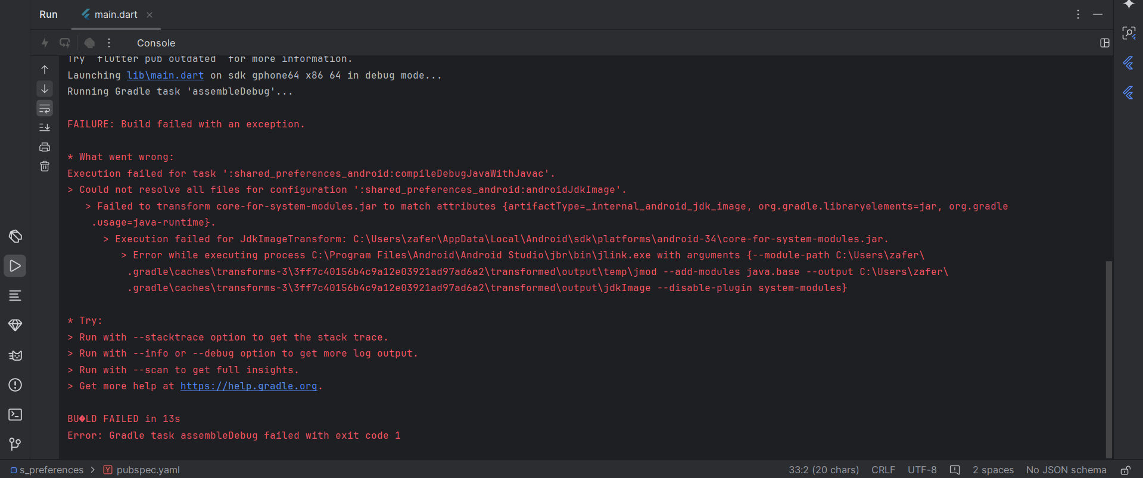The width and height of the screenshot is (1143, 478).
Task: Click the reader mode icon in status bar
Action: [955, 470]
